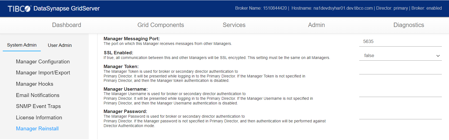Open Manager Import/Export page

click(43, 73)
